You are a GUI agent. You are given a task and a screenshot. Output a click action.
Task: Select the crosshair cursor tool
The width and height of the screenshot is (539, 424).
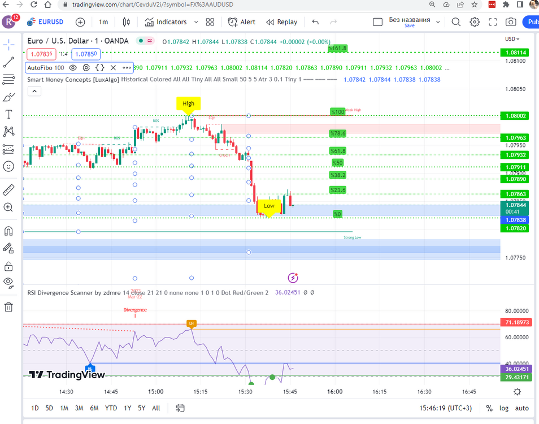[x=8, y=44]
